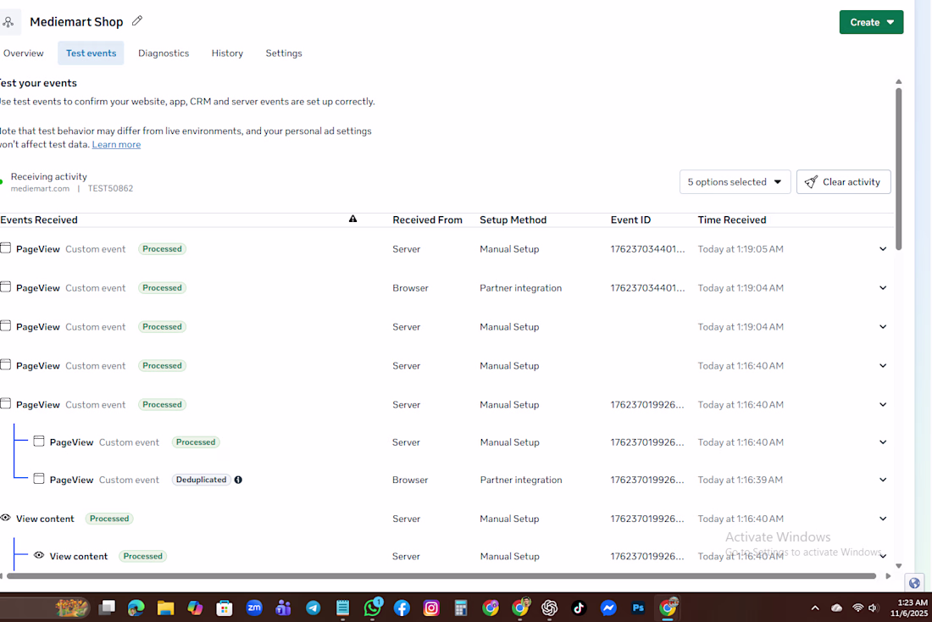Expand the PageView row received at 1:19:05 AM
Image resolution: width=932 pixels, height=622 pixels.
(x=883, y=249)
